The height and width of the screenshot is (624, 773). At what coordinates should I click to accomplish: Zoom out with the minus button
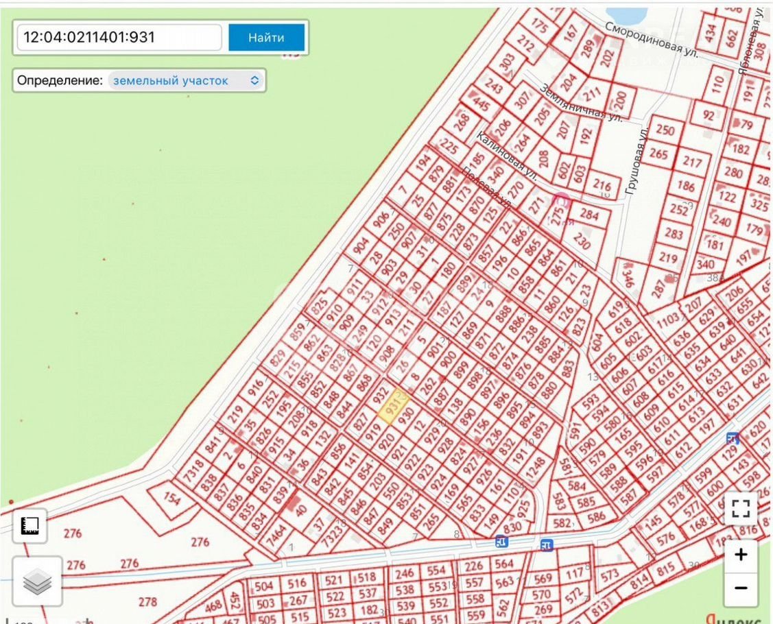coord(740,588)
